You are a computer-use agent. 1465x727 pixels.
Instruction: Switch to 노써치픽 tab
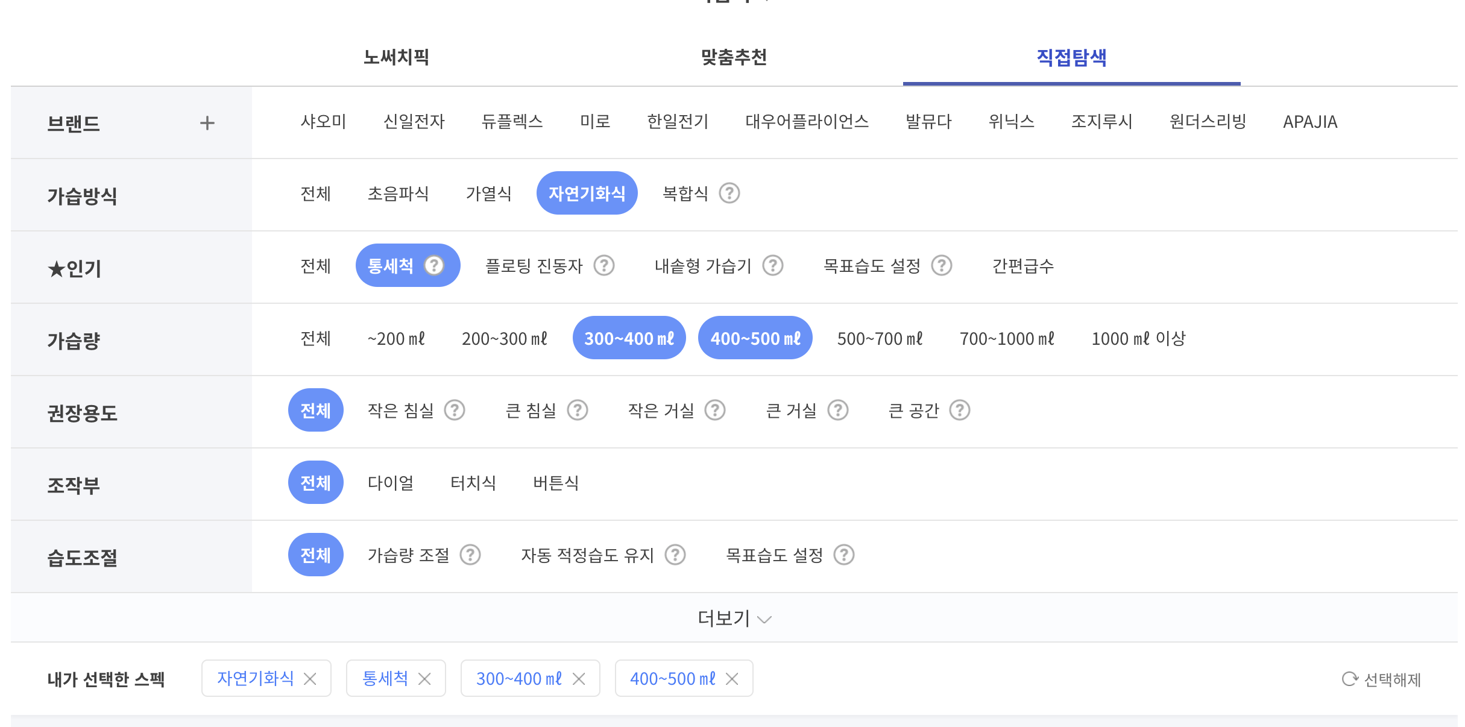tap(396, 57)
